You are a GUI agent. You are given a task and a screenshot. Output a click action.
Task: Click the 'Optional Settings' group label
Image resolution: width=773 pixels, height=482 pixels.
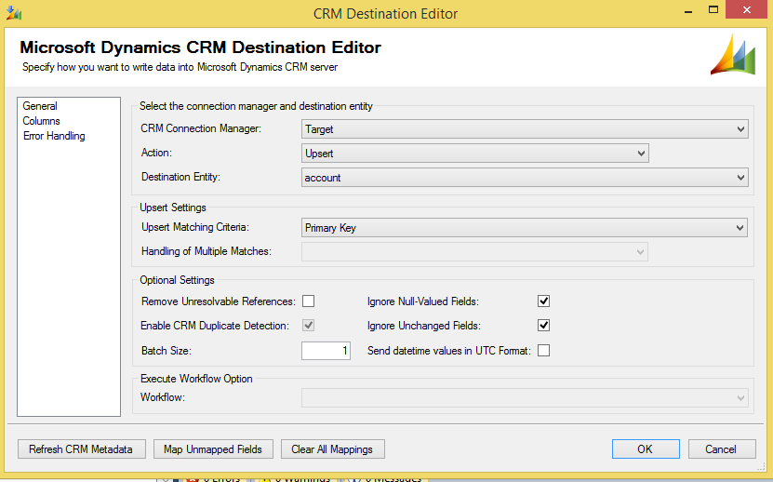[x=177, y=280]
